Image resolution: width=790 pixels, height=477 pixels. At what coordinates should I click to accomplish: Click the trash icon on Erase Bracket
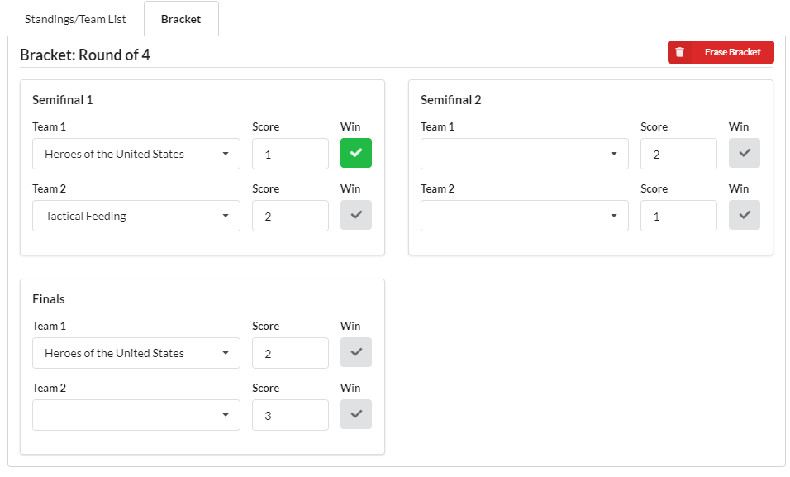[x=679, y=52]
